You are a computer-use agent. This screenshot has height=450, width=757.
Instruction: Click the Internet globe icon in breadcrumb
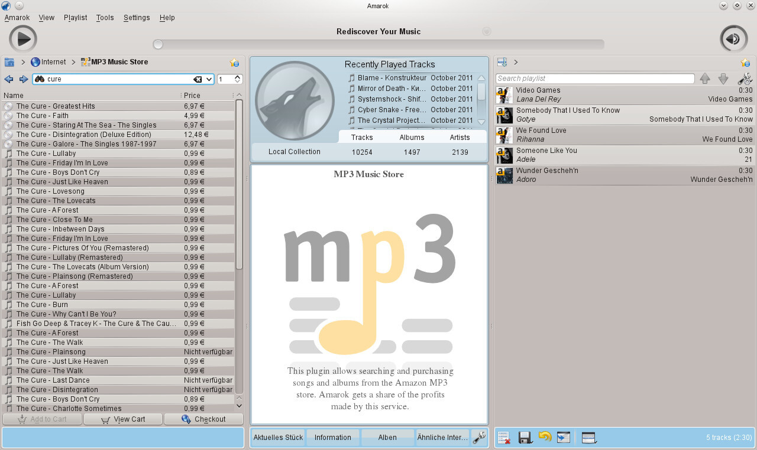tap(35, 62)
